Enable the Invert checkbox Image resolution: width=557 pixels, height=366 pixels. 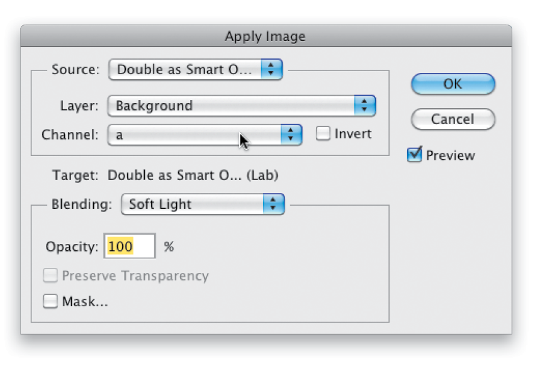[324, 133]
